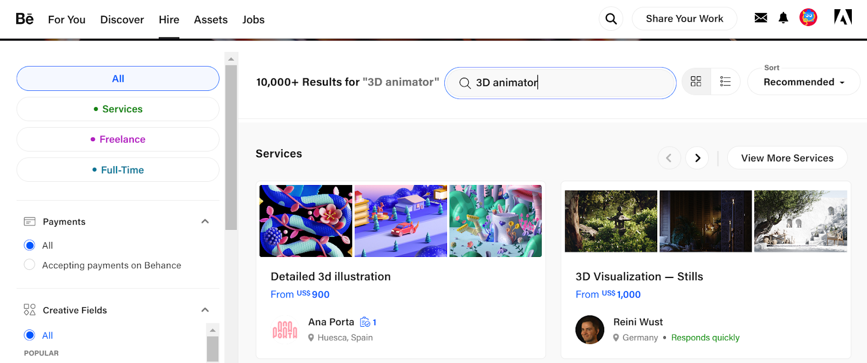Click the Adobe logo icon
The width and height of the screenshot is (867, 363).
pyautogui.click(x=843, y=17)
